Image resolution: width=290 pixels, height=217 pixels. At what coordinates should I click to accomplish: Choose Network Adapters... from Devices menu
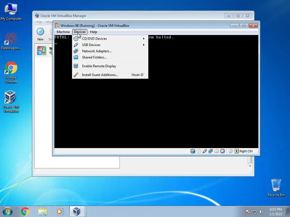tap(110, 51)
